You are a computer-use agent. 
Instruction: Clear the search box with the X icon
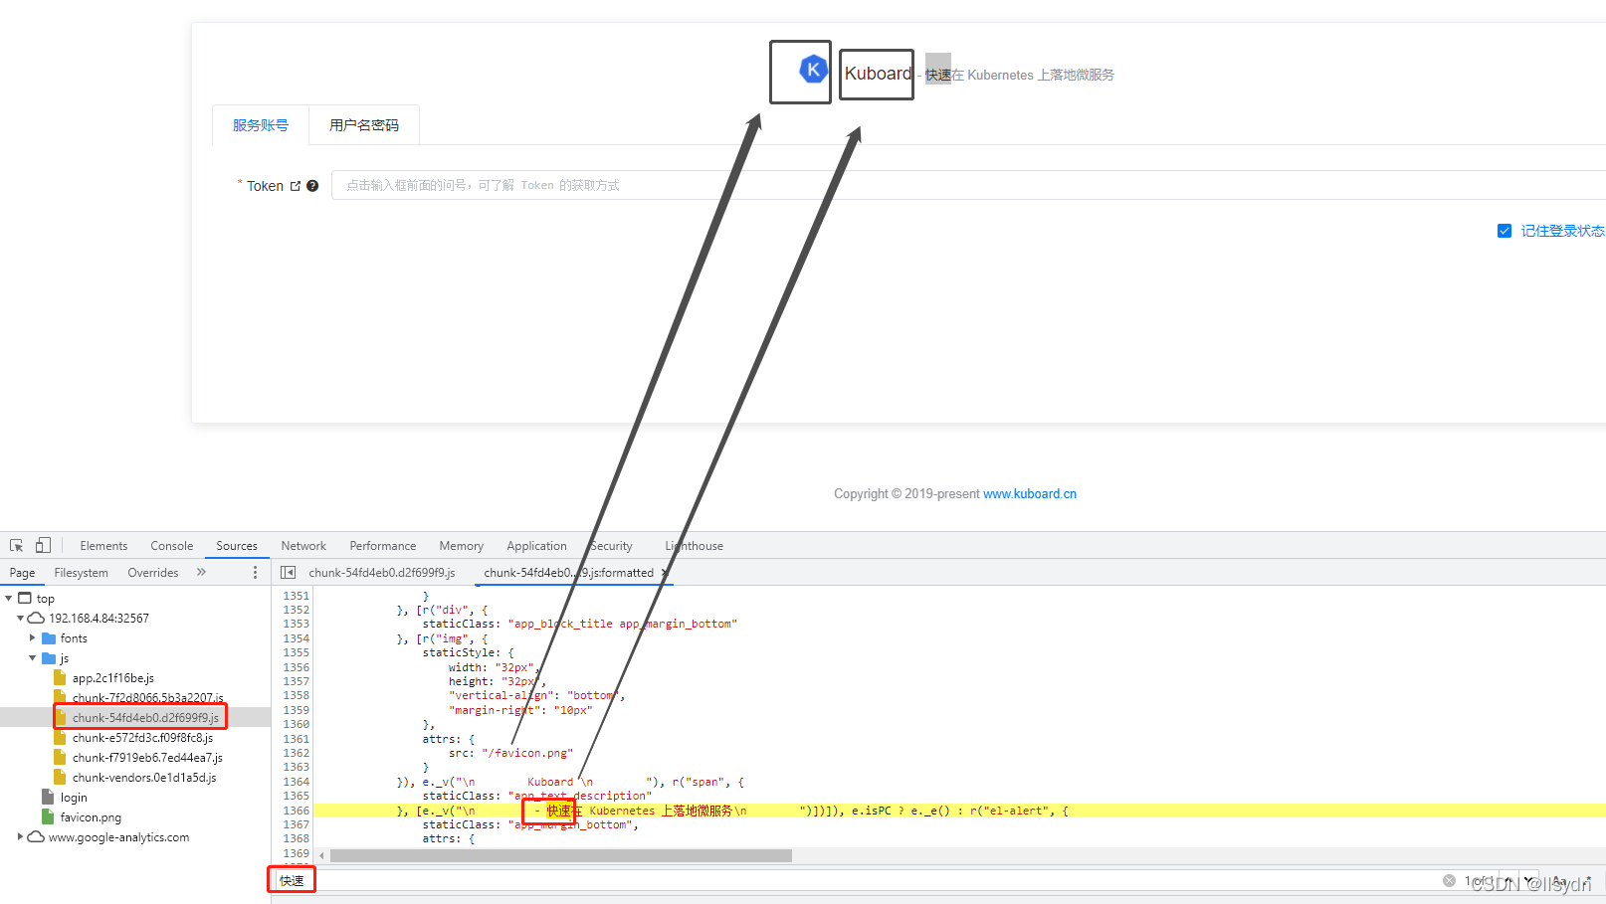pyautogui.click(x=1449, y=880)
